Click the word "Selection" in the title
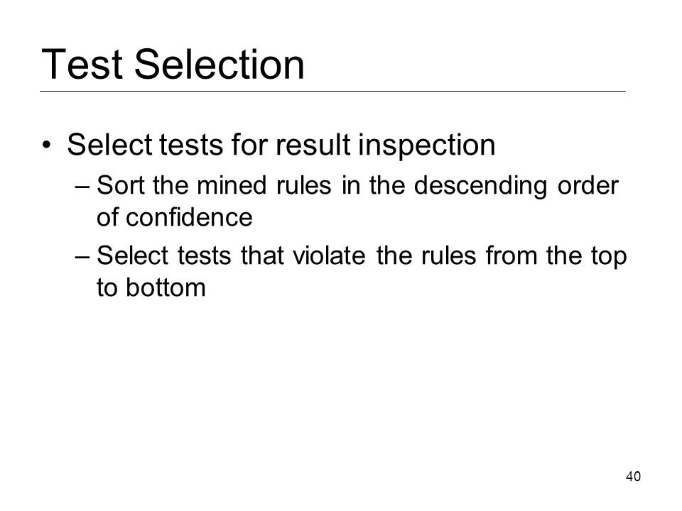 click(220, 65)
